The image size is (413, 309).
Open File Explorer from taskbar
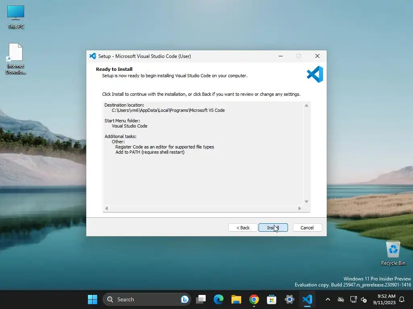click(236, 299)
